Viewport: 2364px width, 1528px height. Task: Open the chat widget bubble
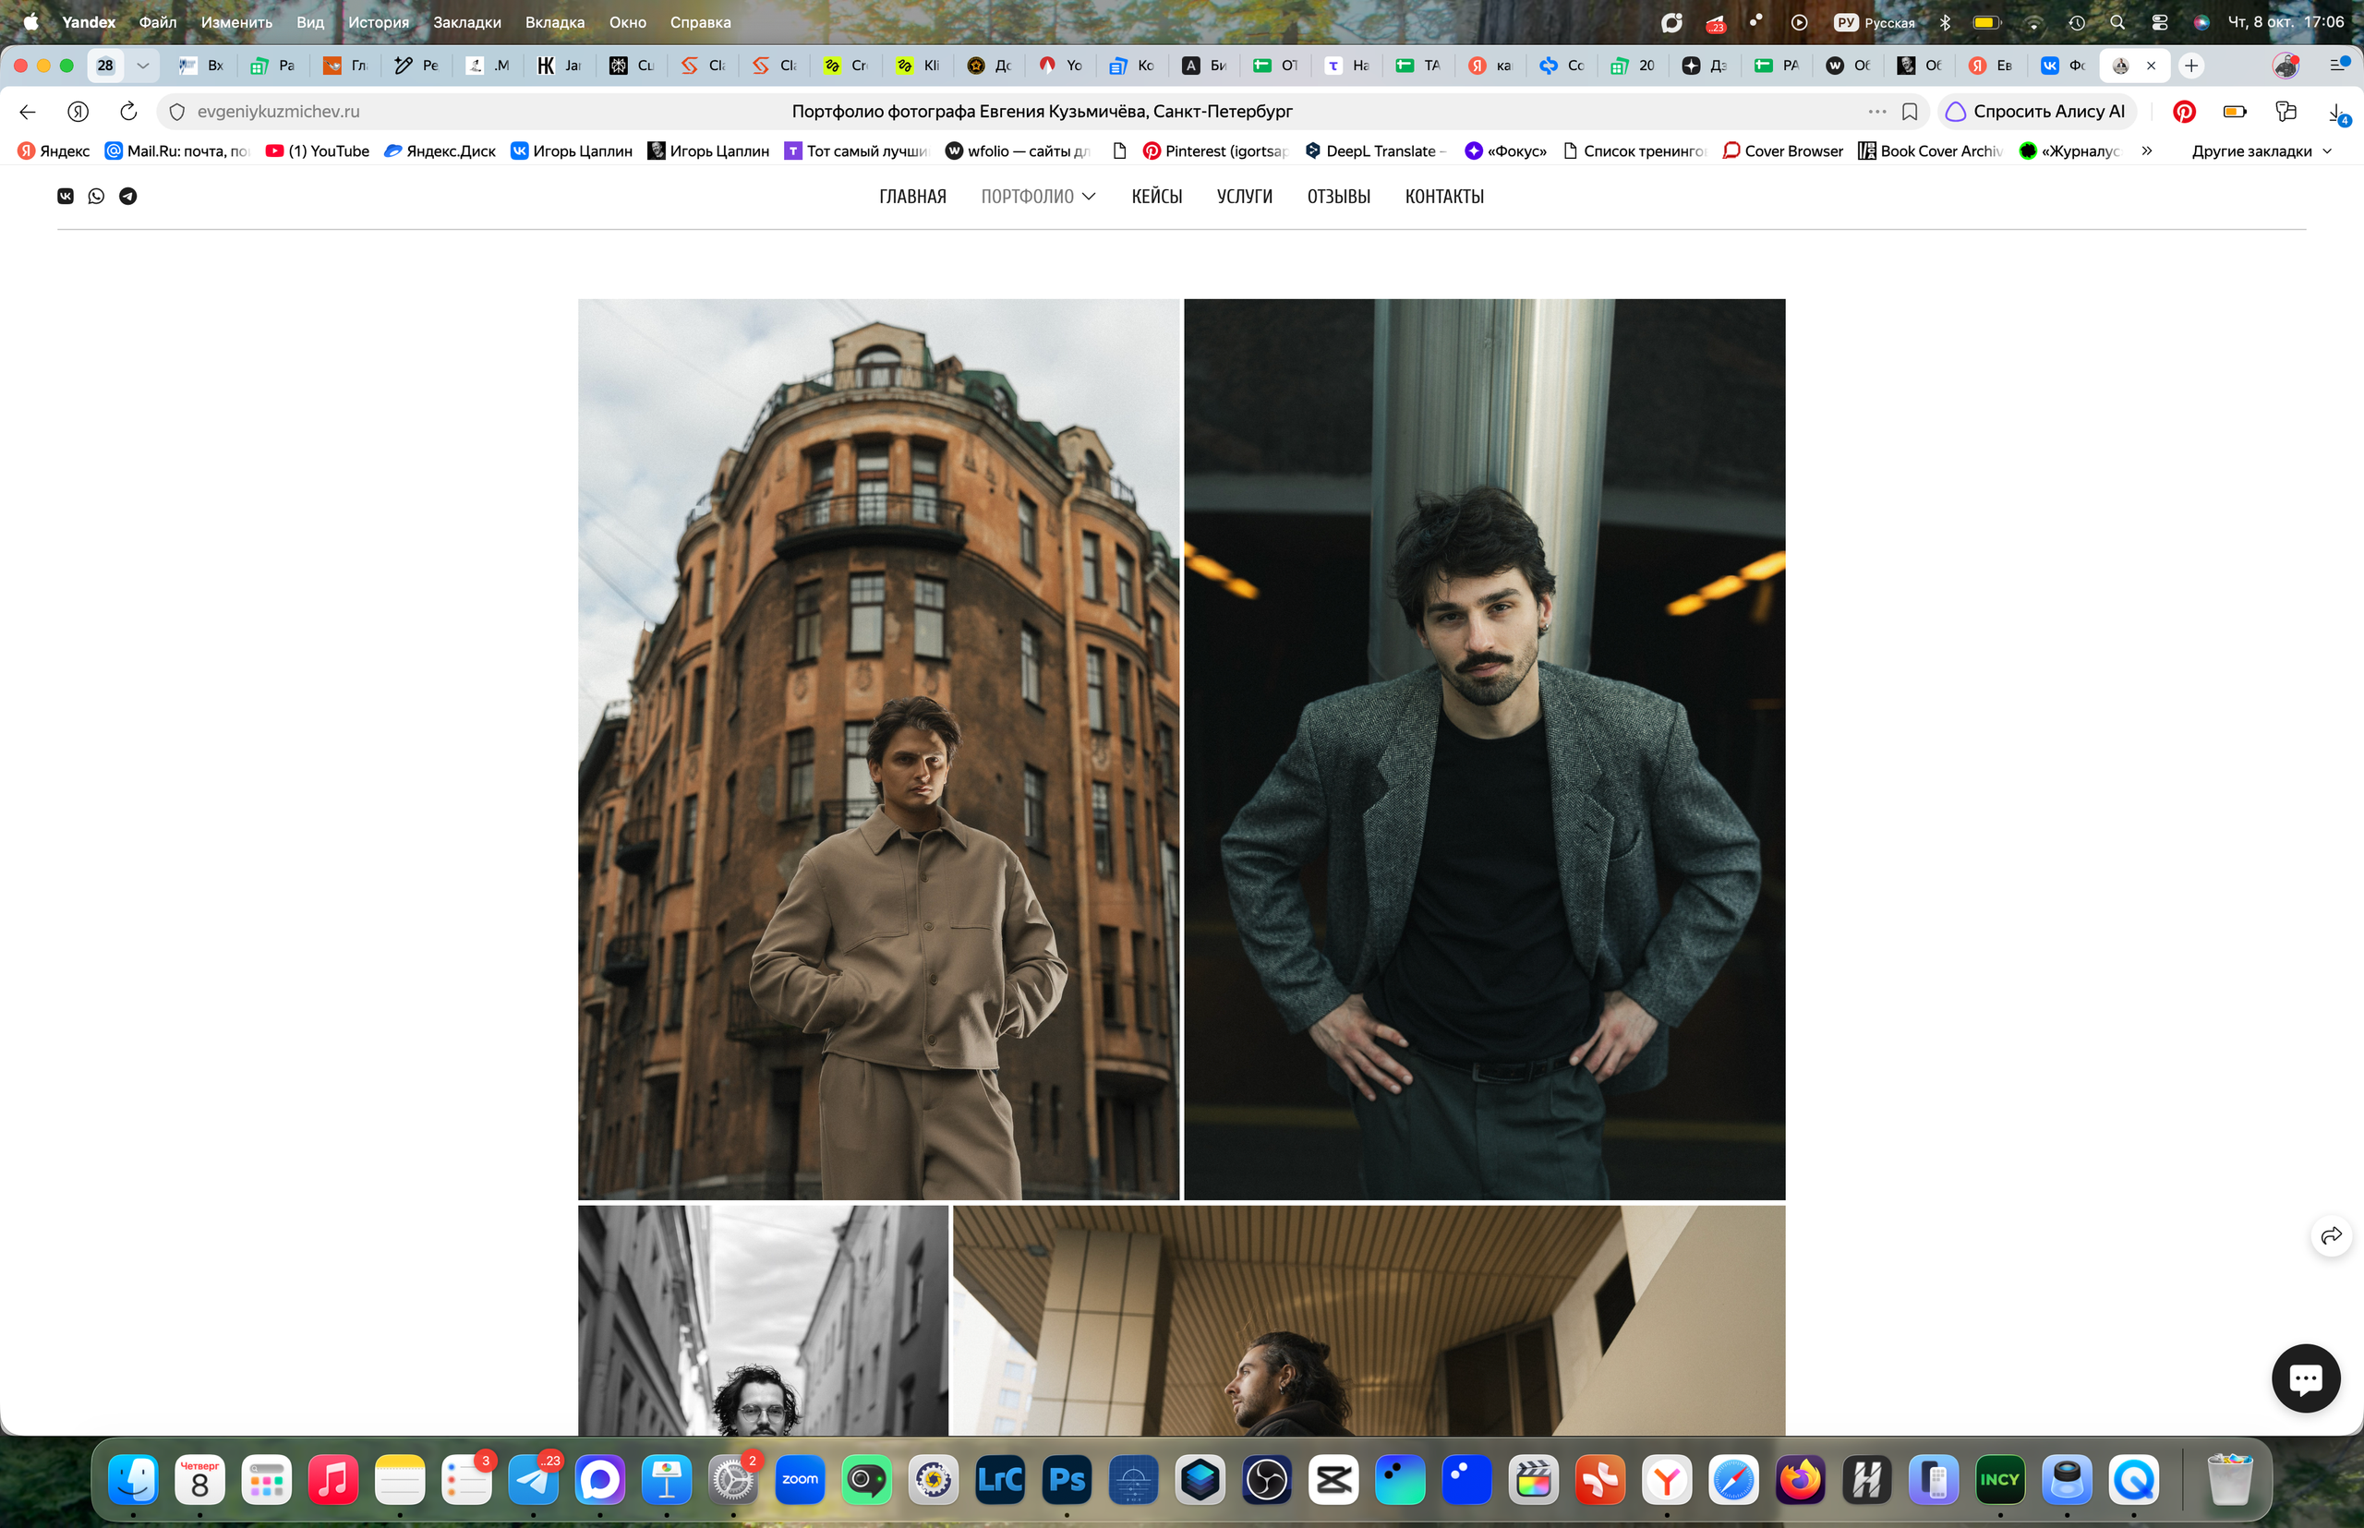pos(2306,1378)
